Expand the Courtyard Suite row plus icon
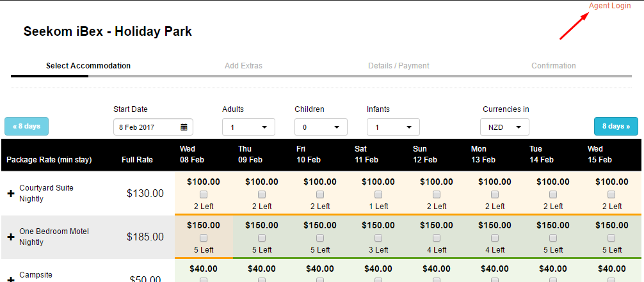This screenshot has width=644, height=282. [x=10, y=193]
